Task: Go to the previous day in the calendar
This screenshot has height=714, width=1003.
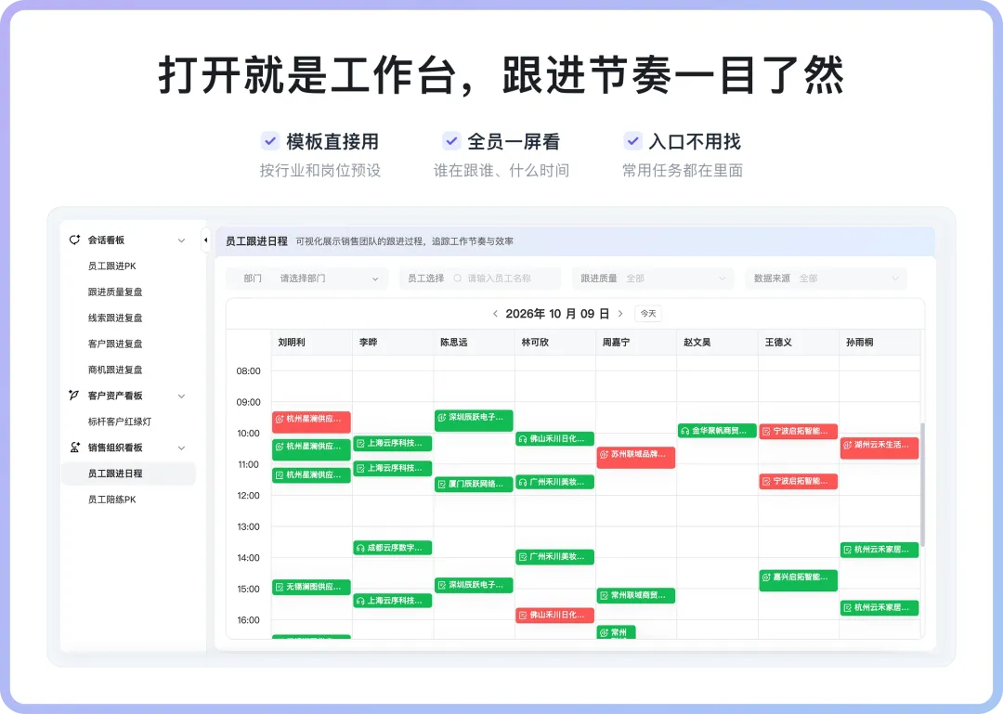Action: (x=495, y=314)
